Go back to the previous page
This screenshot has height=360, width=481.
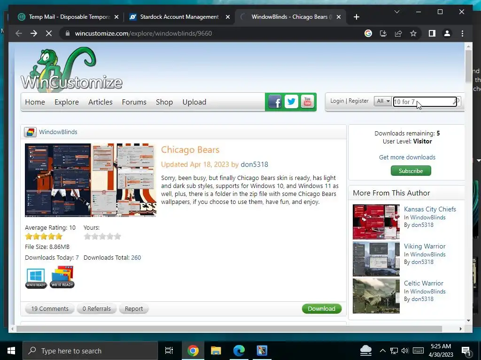(19, 33)
